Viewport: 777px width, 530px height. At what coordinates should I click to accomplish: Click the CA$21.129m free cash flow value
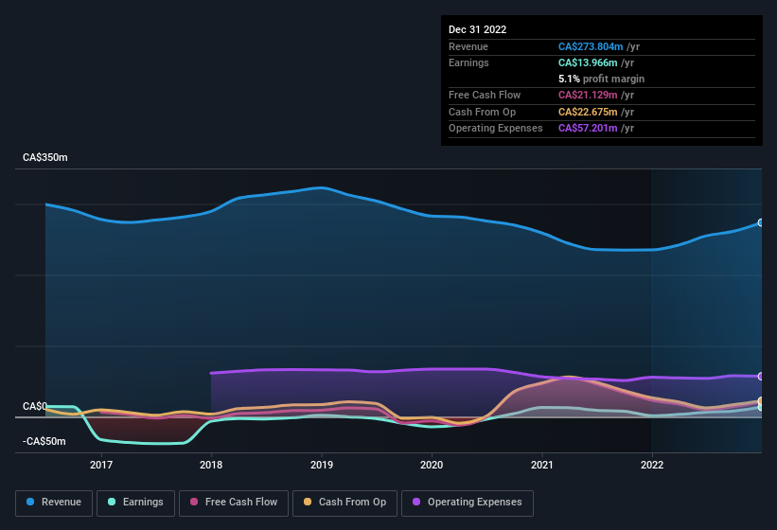click(x=588, y=95)
